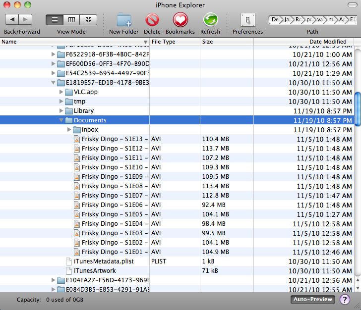
Task: Expand the F6522918-6F3B folder
Action: click(53, 54)
